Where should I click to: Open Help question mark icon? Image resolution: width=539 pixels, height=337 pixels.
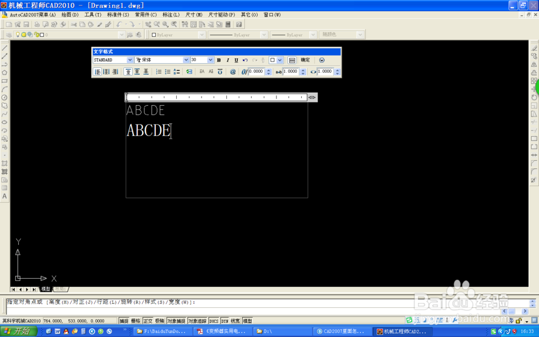click(239, 24)
